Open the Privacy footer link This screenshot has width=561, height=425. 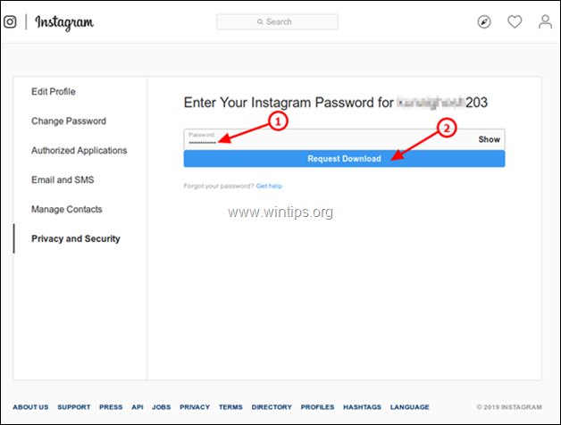(x=195, y=407)
